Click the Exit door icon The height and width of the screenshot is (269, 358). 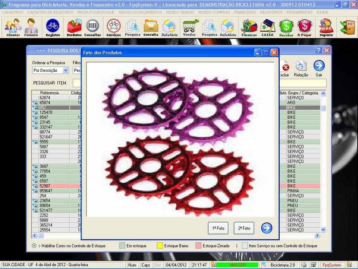(347, 27)
